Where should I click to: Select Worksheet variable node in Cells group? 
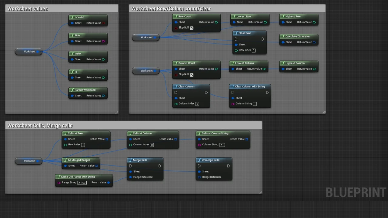click(x=29, y=161)
